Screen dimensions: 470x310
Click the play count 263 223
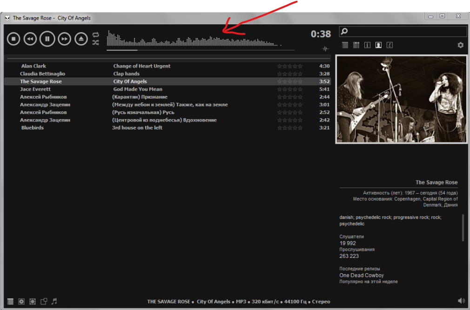(x=349, y=256)
